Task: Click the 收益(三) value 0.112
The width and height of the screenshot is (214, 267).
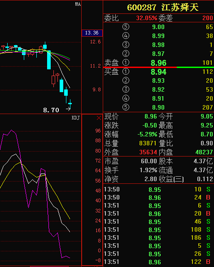Action: [205, 179]
